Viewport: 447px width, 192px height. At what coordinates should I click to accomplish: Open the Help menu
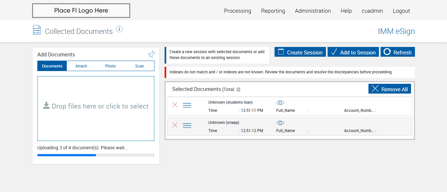[x=346, y=11]
